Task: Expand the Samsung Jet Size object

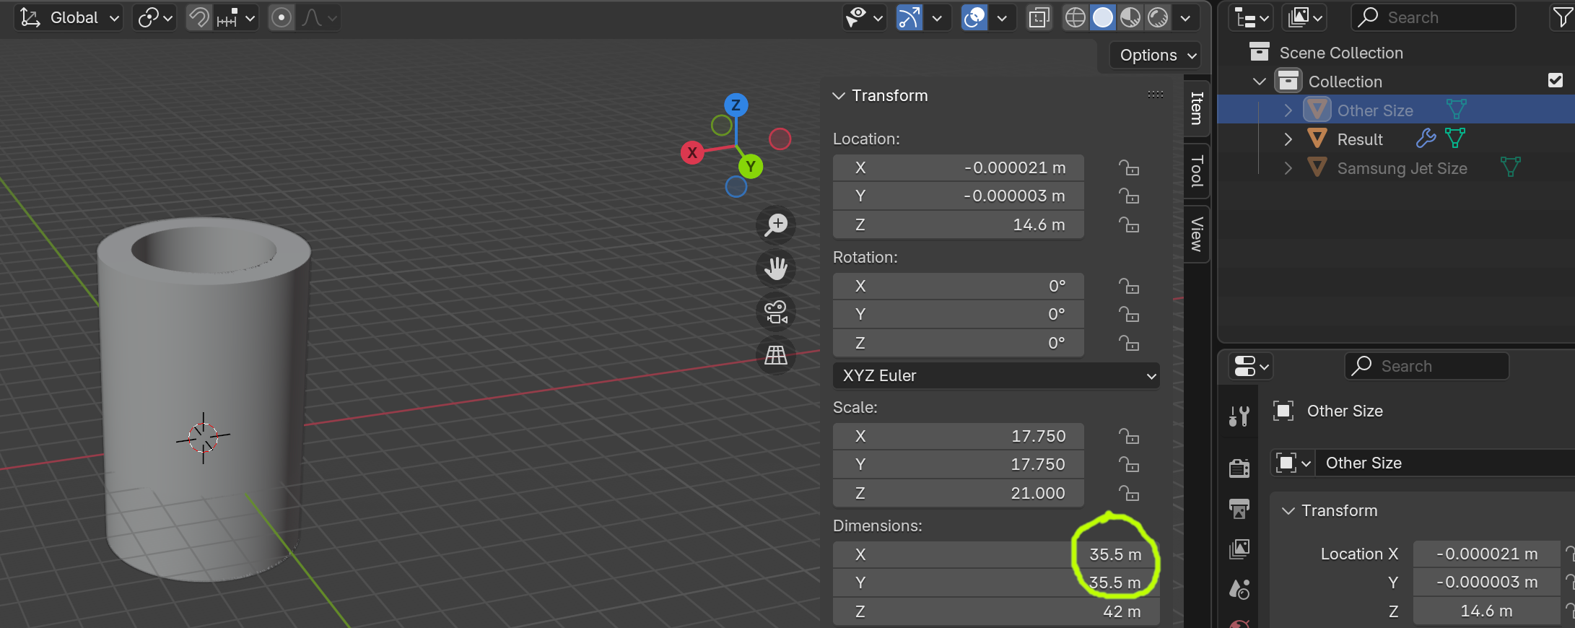Action: [x=1288, y=167]
